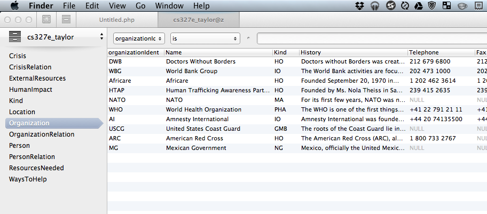Click the shield security icon in menu bar
The image size is (487, 214).
[432, 5]
